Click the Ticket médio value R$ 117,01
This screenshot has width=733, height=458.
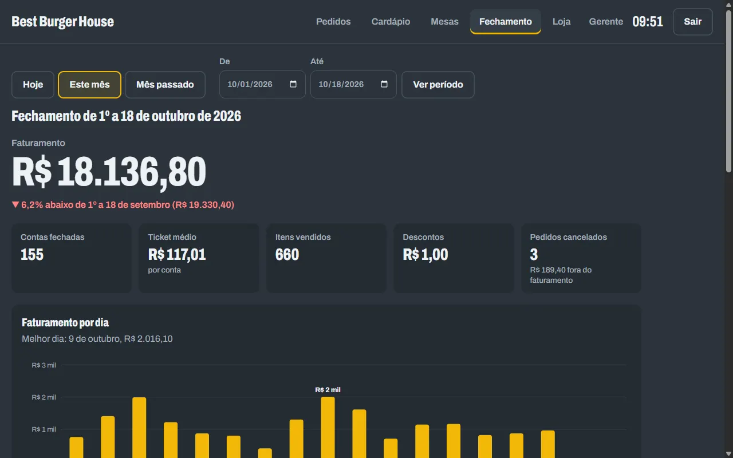click(x=177, y=255)
